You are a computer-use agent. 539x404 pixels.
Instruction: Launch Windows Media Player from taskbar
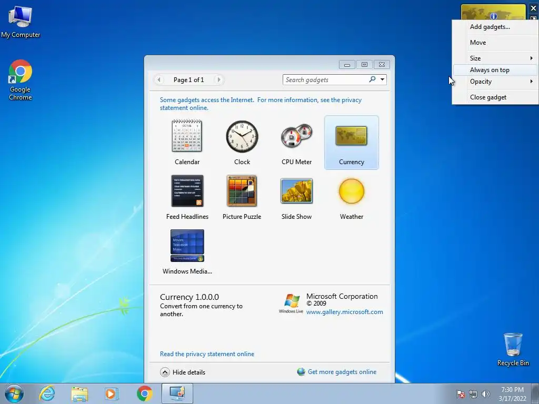111,393
